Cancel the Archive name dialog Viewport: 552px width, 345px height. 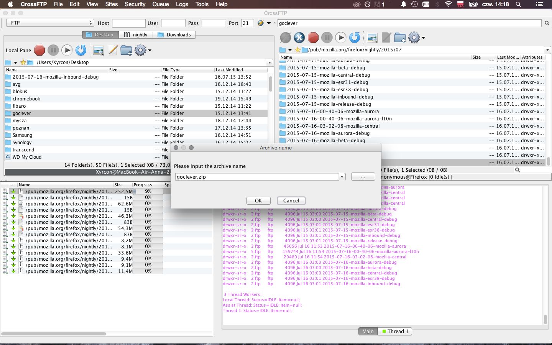[x=291, y=200]
